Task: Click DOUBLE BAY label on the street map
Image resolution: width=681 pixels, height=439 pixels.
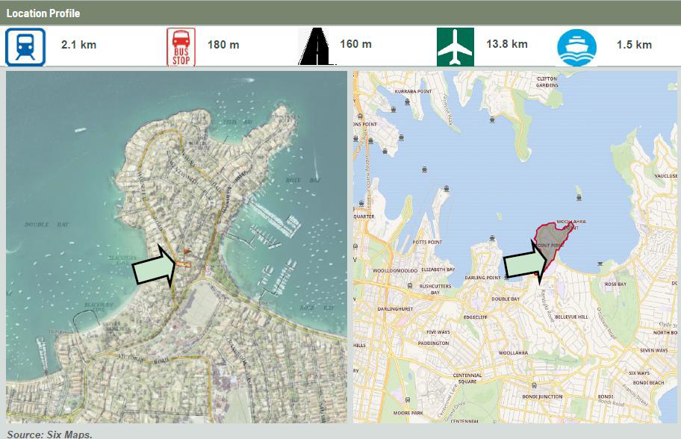Action: point(506,299)
